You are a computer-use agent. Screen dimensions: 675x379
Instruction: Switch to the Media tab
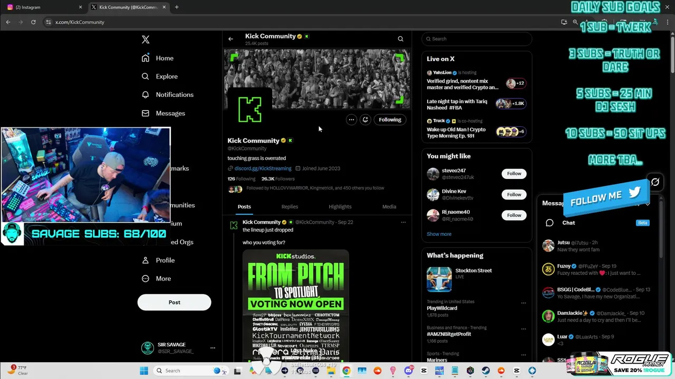[389, 207]
